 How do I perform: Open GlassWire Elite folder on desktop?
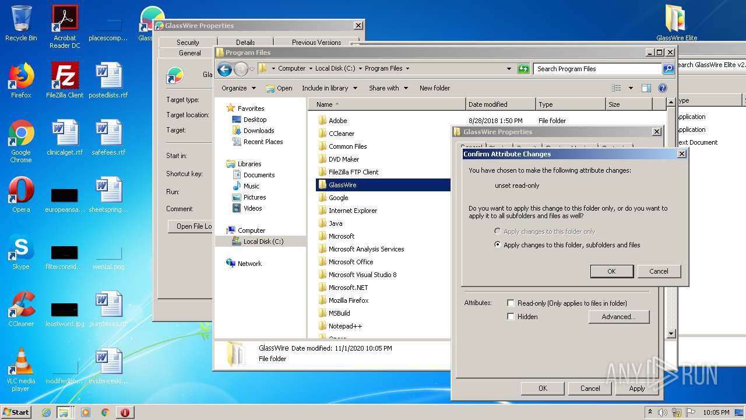click(677, 23)
